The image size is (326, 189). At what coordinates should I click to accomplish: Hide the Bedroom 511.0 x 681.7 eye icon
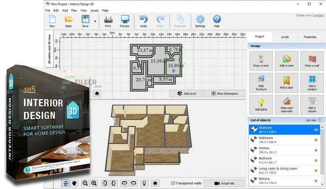[x=316, y=160]
